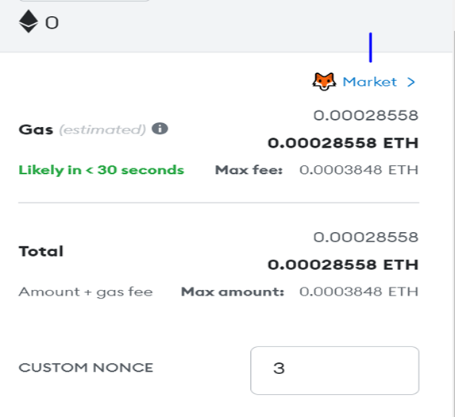This screenshot has height=417, width=455.
Task: Click the Custom Nonce label
Action: point(86,368)
